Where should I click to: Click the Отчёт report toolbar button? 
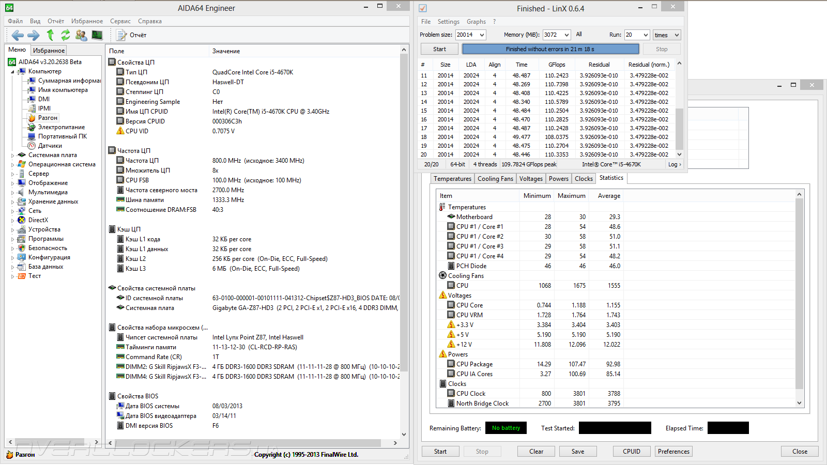tap(132, 35)
